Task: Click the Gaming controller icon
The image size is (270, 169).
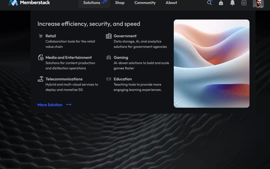Action: point(109,57)
